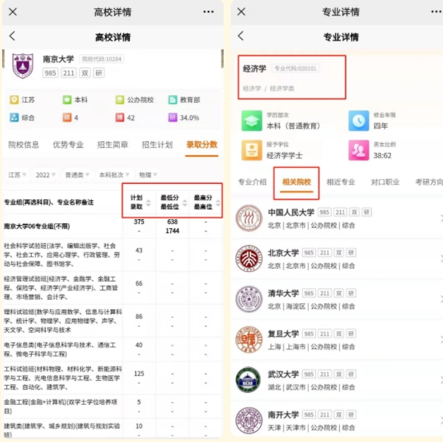The height and width of the screenshot is (442, 443).
Task: Tap the 清华大学 logo thumbnail
Action: [x=248, y=299]
